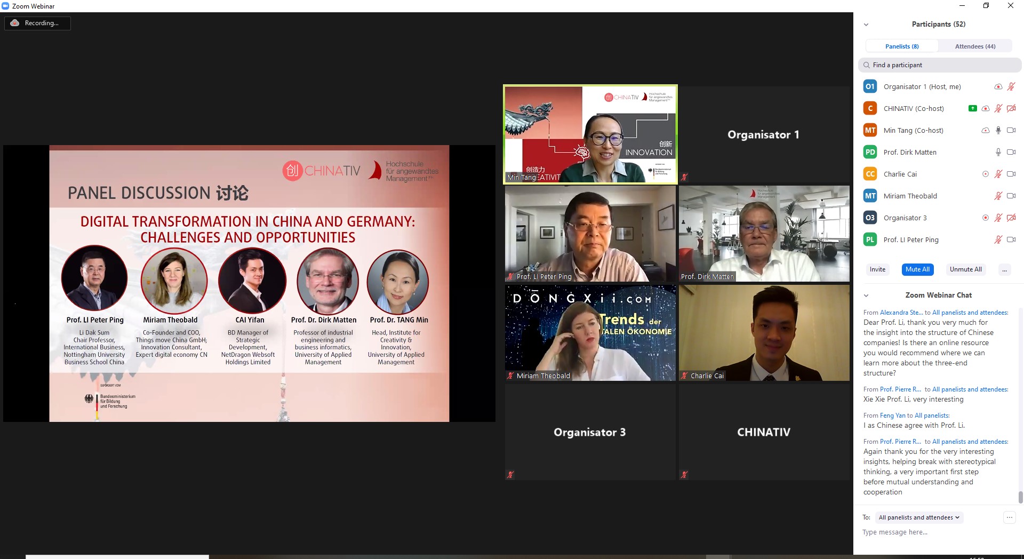Click sender name Alexandra Ste... in chat
1024x559 pixels.
(x=901, y=313)
